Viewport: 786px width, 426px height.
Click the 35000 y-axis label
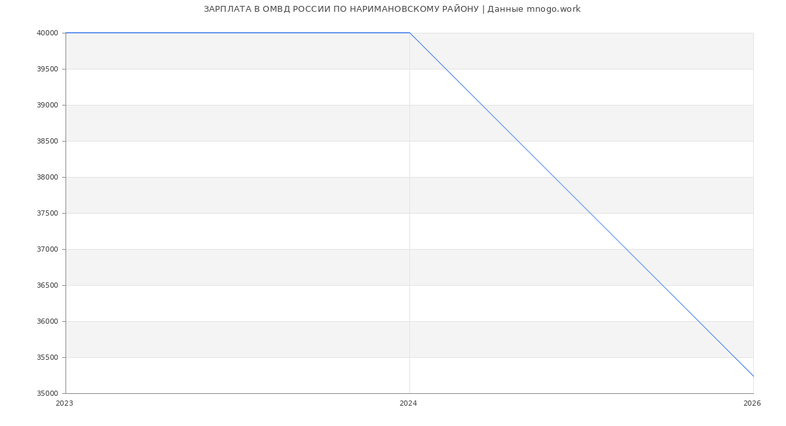tap(48, 394)
